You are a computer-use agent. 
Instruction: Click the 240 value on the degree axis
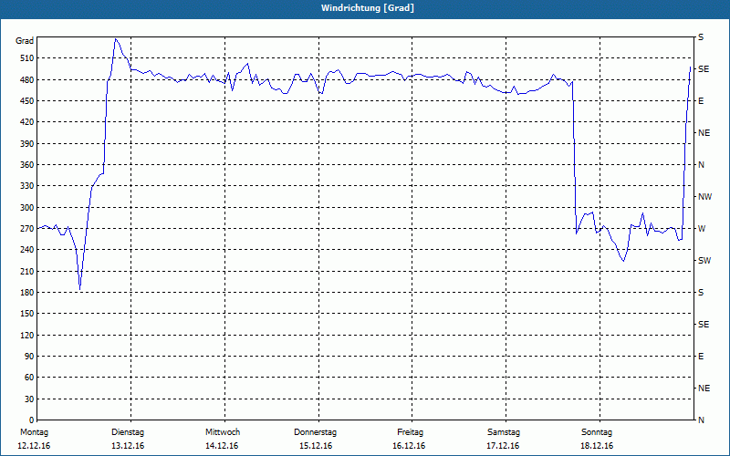click(27, 250)
